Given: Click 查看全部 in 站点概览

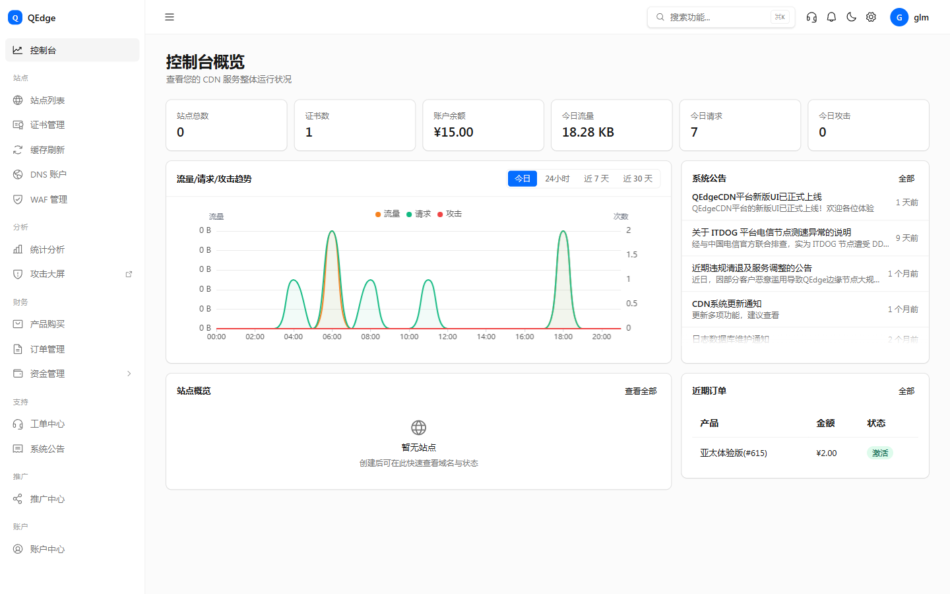Looking at the screenshot, I should (641, 391).
